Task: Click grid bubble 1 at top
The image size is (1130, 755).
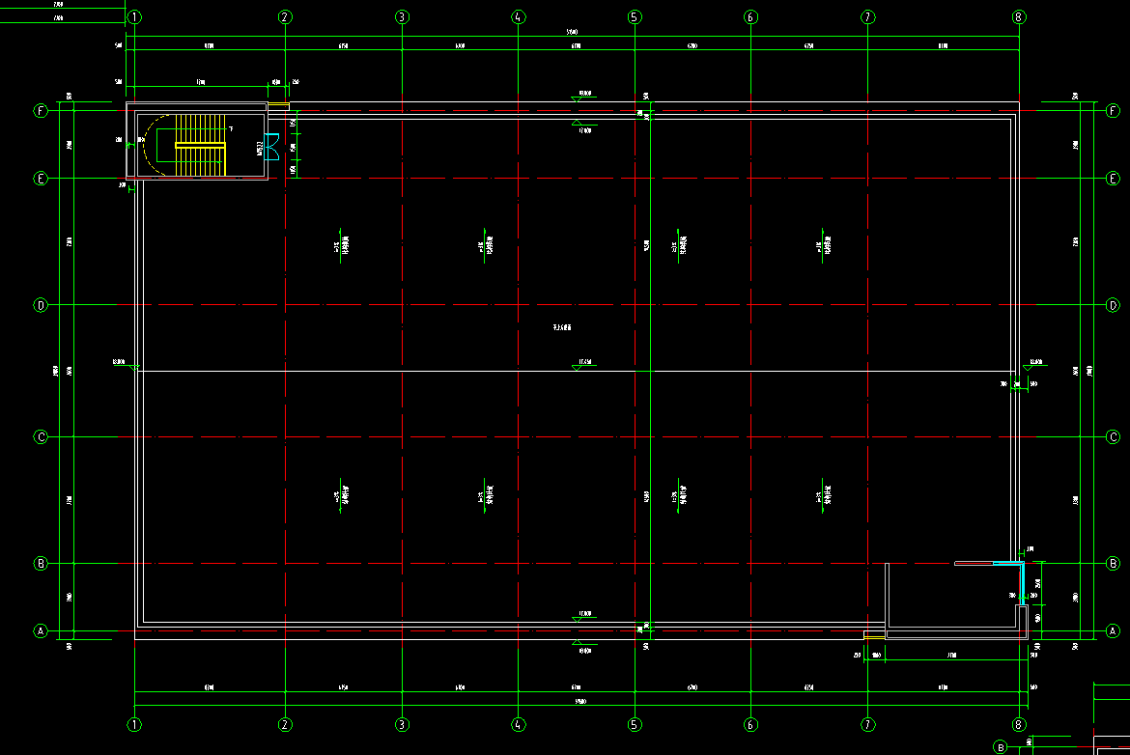Action: [135, 17]
